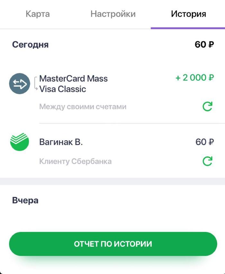Click the Клиенту Сбербанка subtitle
The height and width of the screenshot is (274, 225).
pos(75,161)
